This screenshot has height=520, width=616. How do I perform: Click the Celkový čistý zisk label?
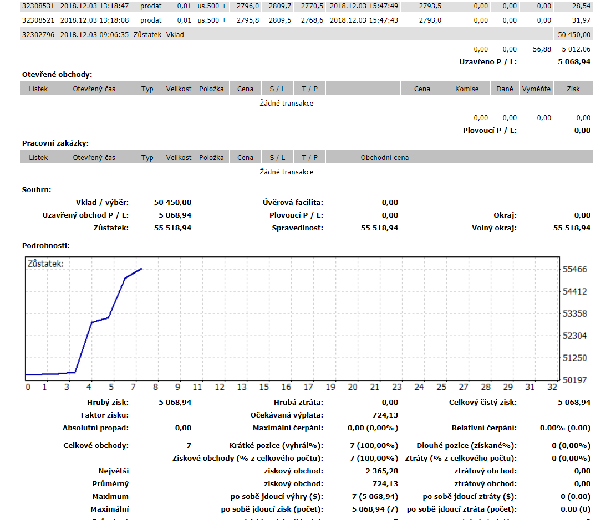(x=483, y=402)
